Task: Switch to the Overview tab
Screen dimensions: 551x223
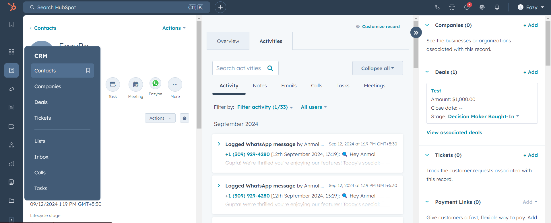Action: [x=228, y=41]
